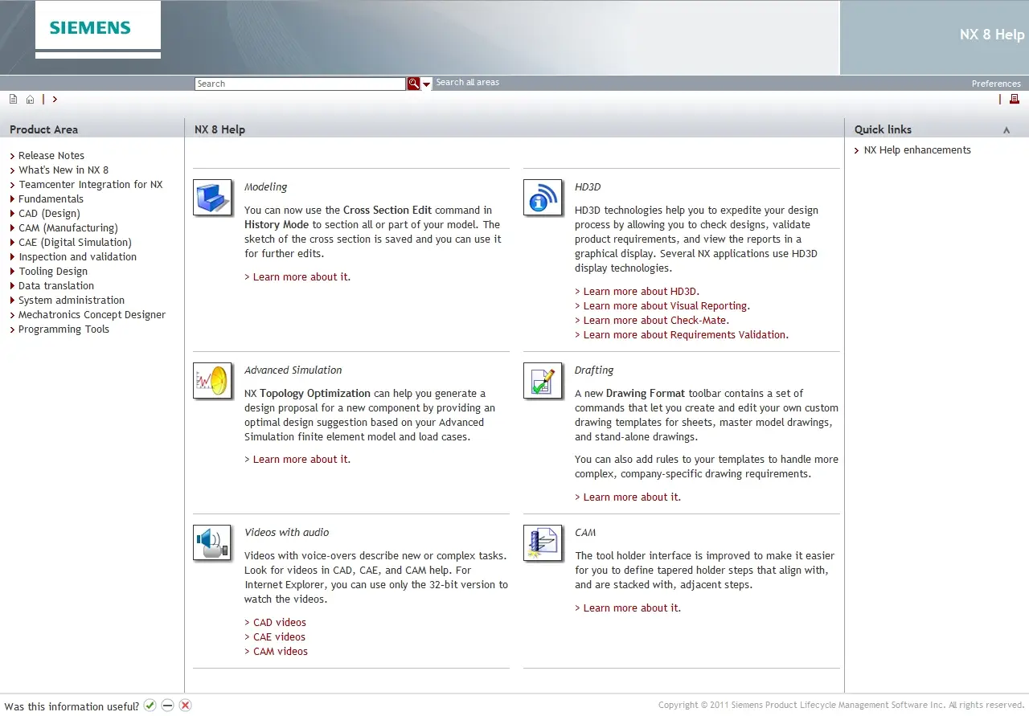The height and width of the screenshot is (716, 1029).
Task: Click the Quick links panel title
Action: tap(883, 129)
